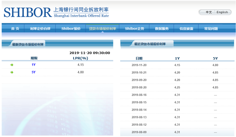Click date 2019-10-21 row
This screenshot has width=236, height=137.
(x=139, y=73)
